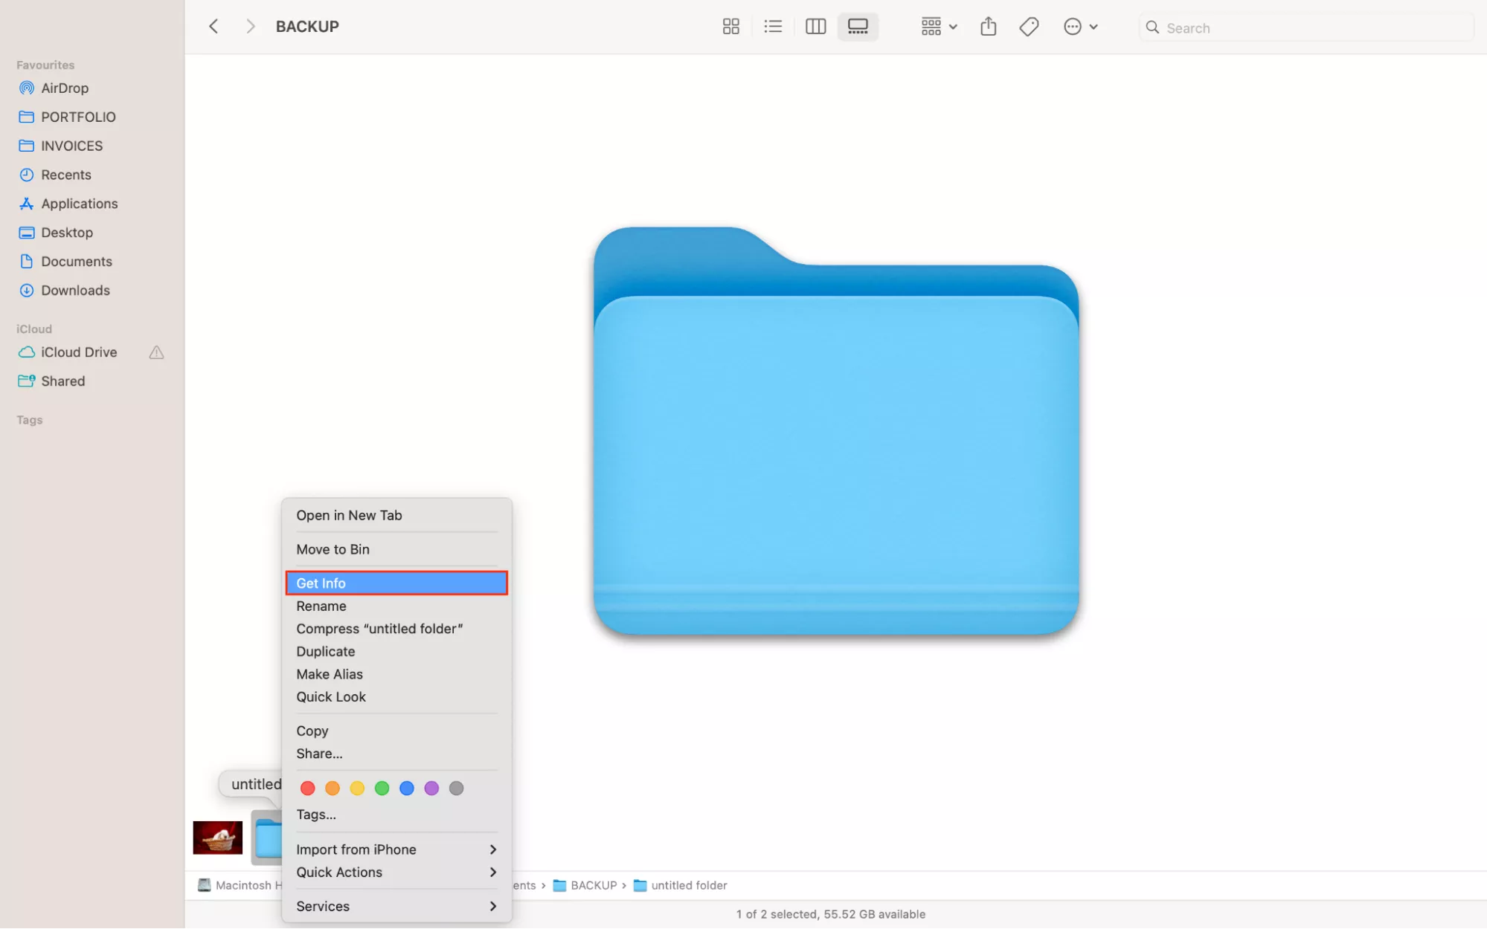Open the Share menu in toolbar
This screenshot has width=1487, height=929.
[x=988, y=26]
